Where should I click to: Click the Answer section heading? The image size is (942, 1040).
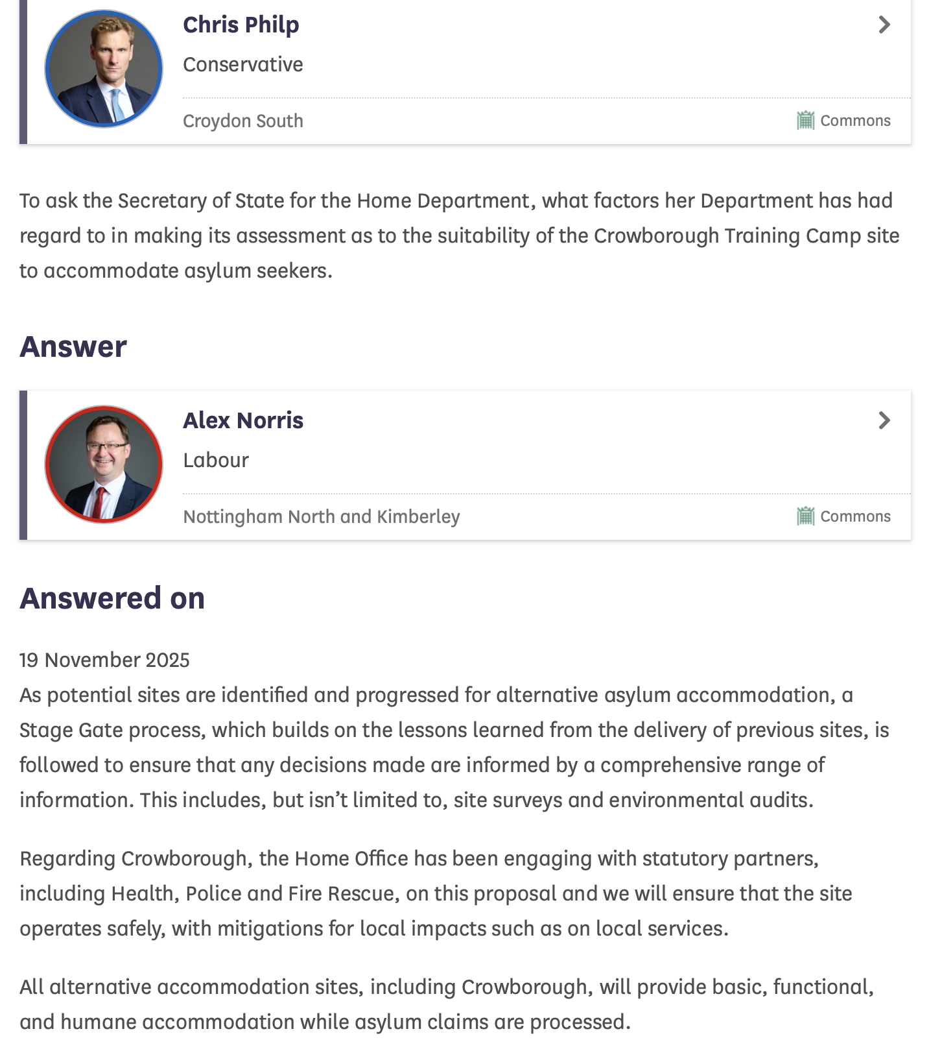(x=73, y=346)
